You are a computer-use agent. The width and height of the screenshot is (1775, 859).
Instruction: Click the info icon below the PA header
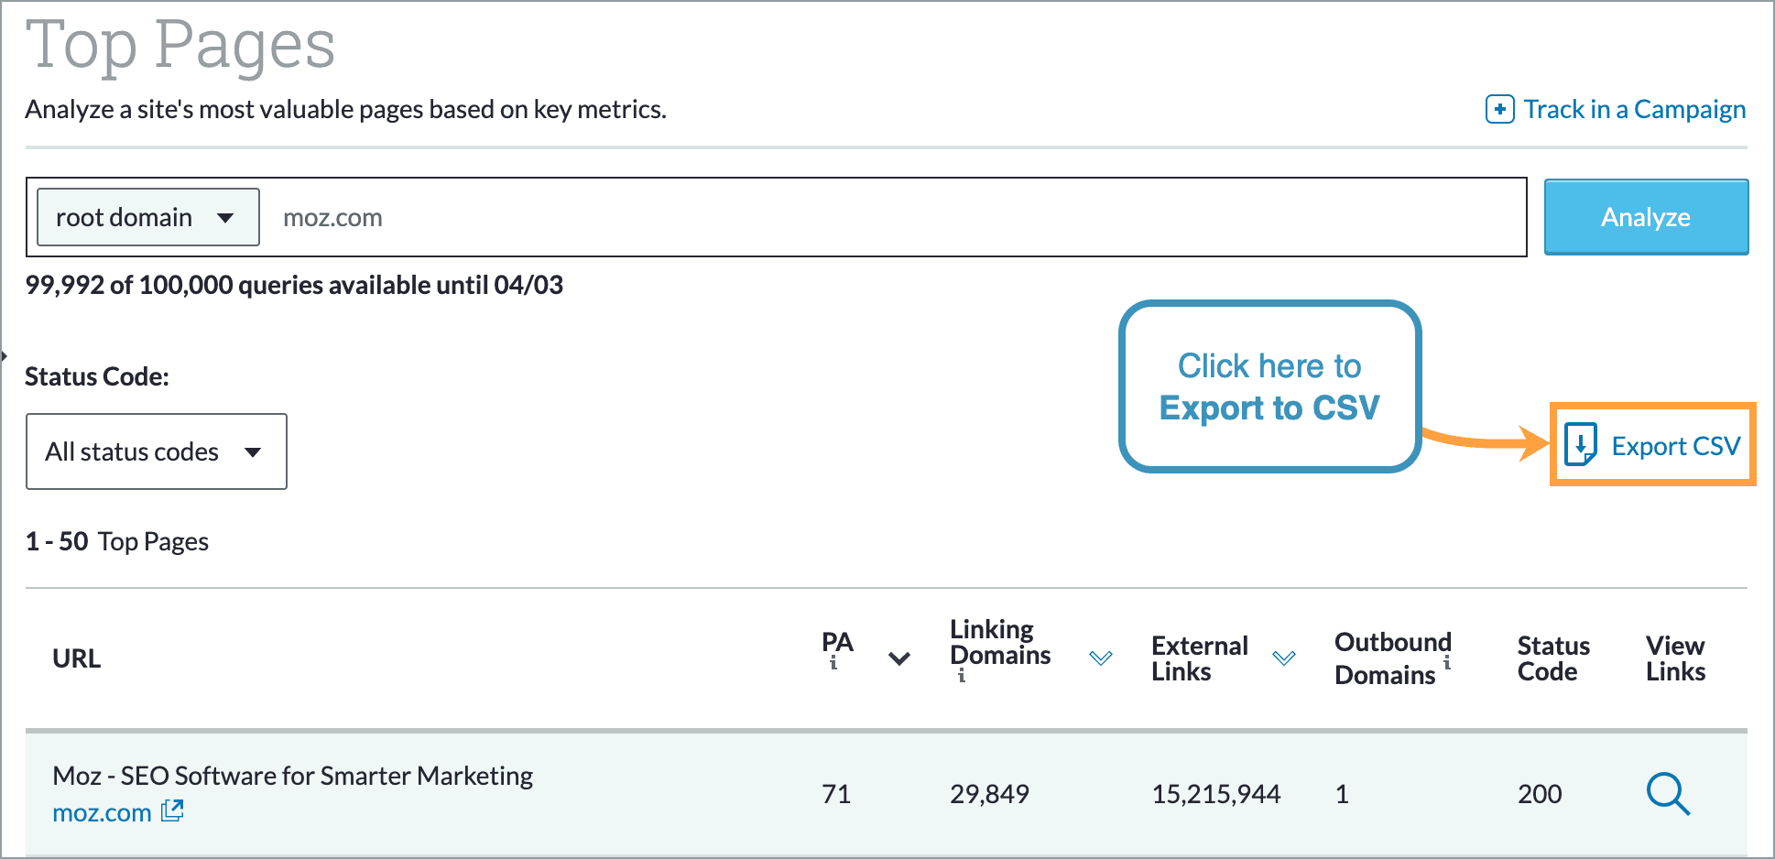click(834, 663)
